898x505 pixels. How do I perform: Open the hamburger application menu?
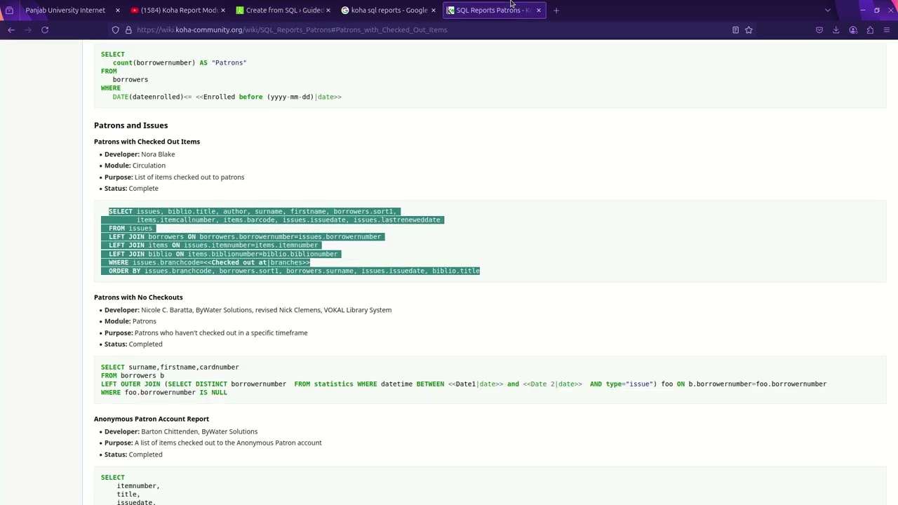click(887, 30)
